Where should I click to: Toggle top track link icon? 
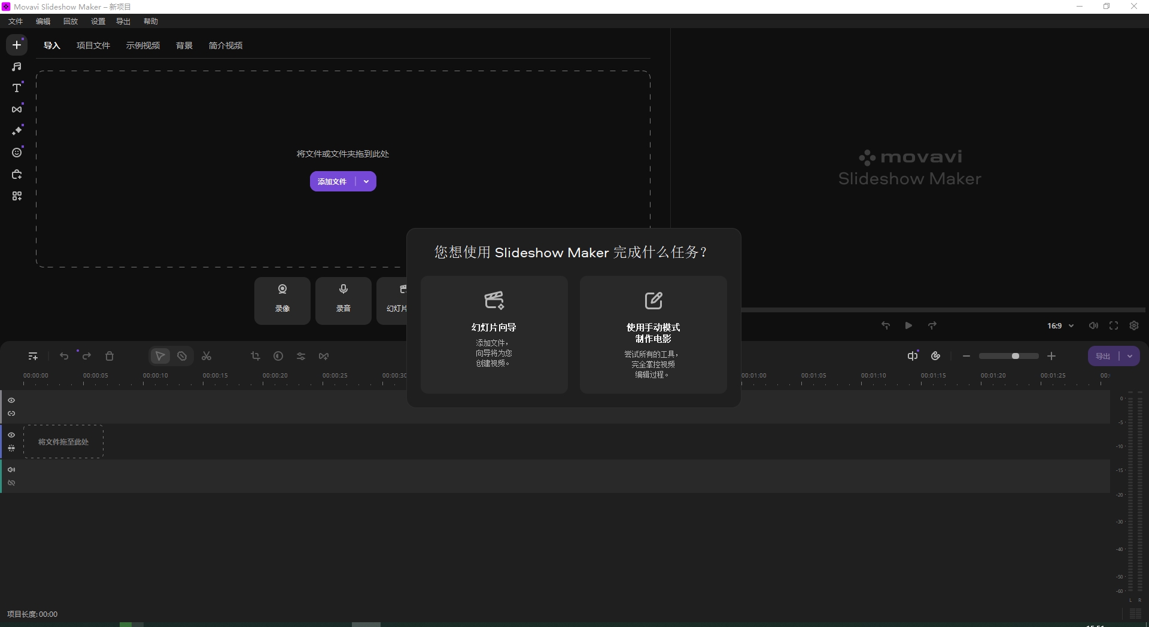click(11, 413)
